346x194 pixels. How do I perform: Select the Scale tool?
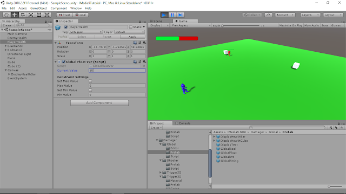[31, 15]
